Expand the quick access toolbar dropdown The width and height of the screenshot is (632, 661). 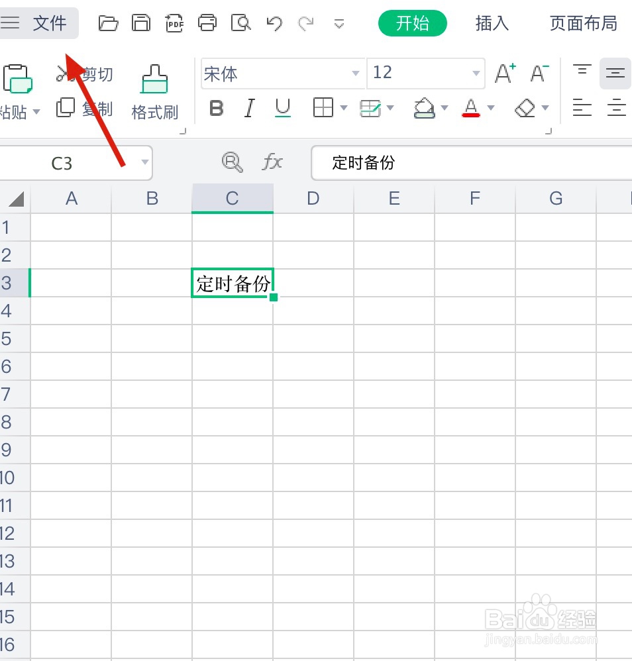339,24
